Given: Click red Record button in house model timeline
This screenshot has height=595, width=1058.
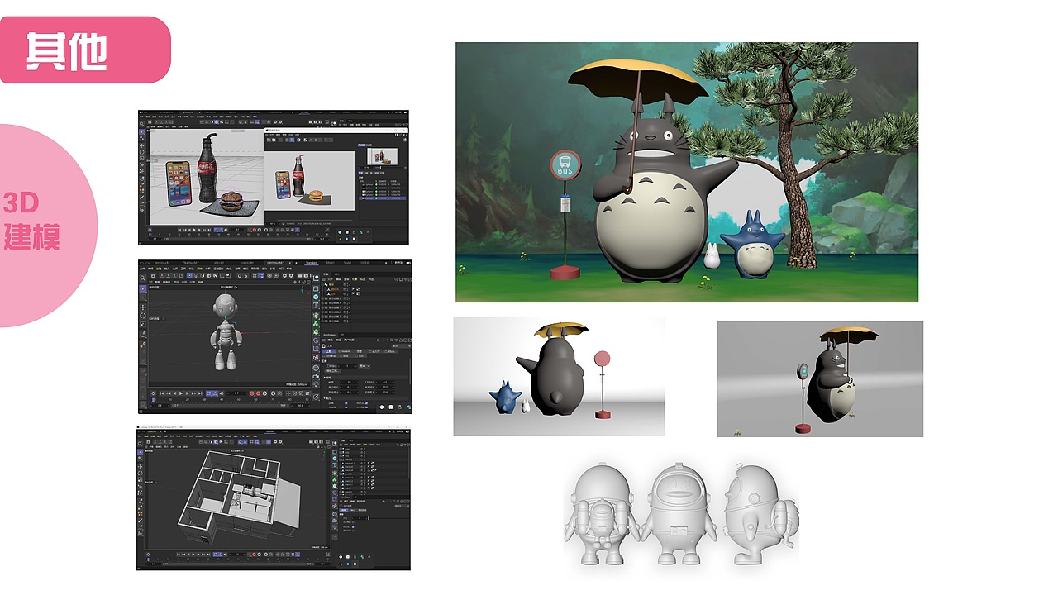Looking at the screenshot, I should pyautogui.click(x=254, y=555).
